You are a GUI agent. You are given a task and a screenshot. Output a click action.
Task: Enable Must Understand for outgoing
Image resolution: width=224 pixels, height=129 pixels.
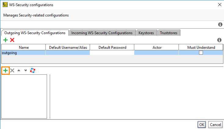[201, 53]
